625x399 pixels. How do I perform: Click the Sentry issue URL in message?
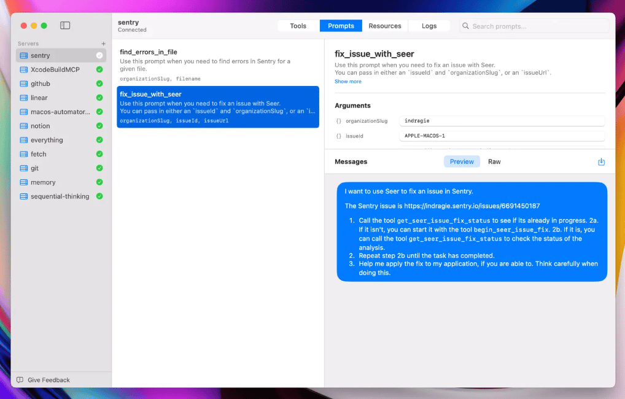coord(472,206)
